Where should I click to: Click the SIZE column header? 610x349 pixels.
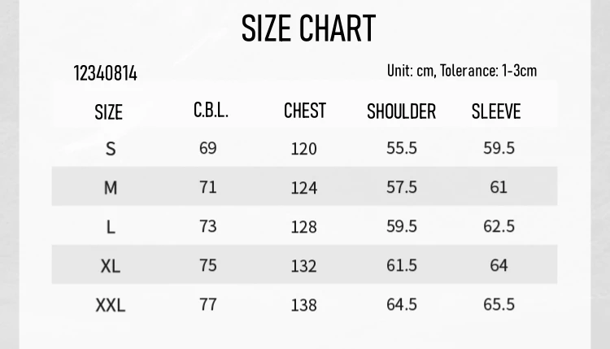[x=108, y=112]
